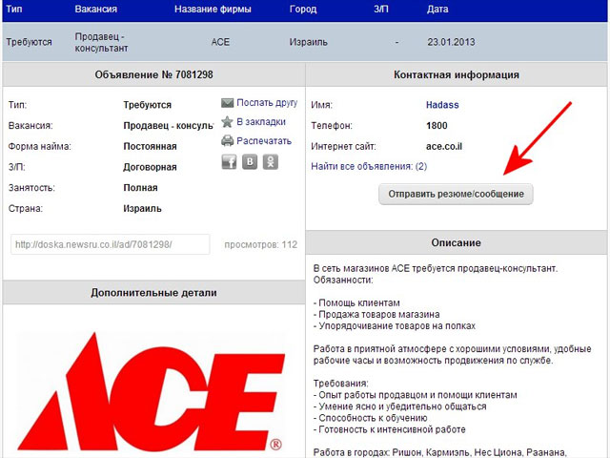
Task: Click the Контактная информация heading
Action: tap(457, 74)
